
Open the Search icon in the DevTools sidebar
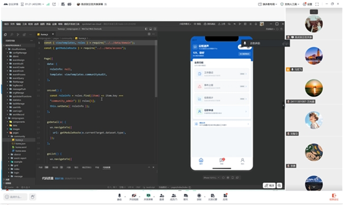click(x=12, y=34)
